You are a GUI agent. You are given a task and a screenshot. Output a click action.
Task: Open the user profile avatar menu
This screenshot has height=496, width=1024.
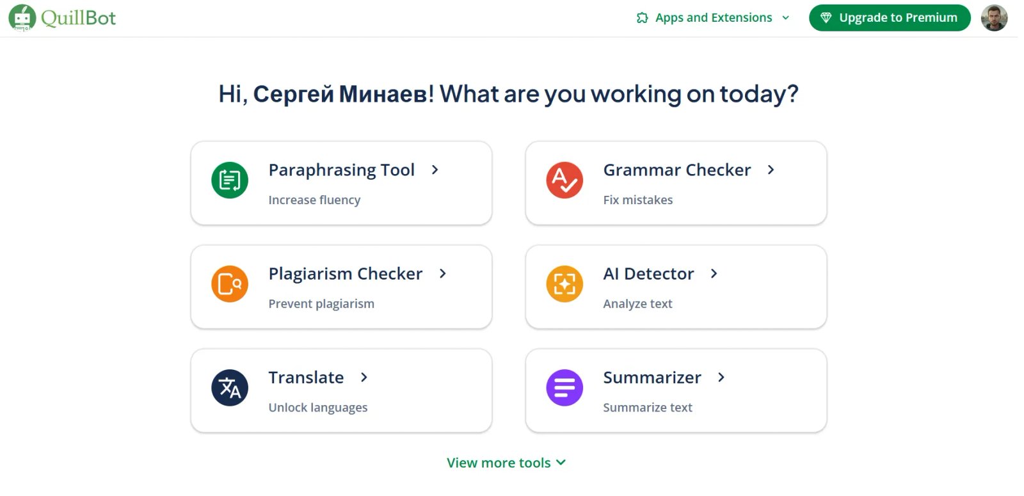(x=994, y=18)
